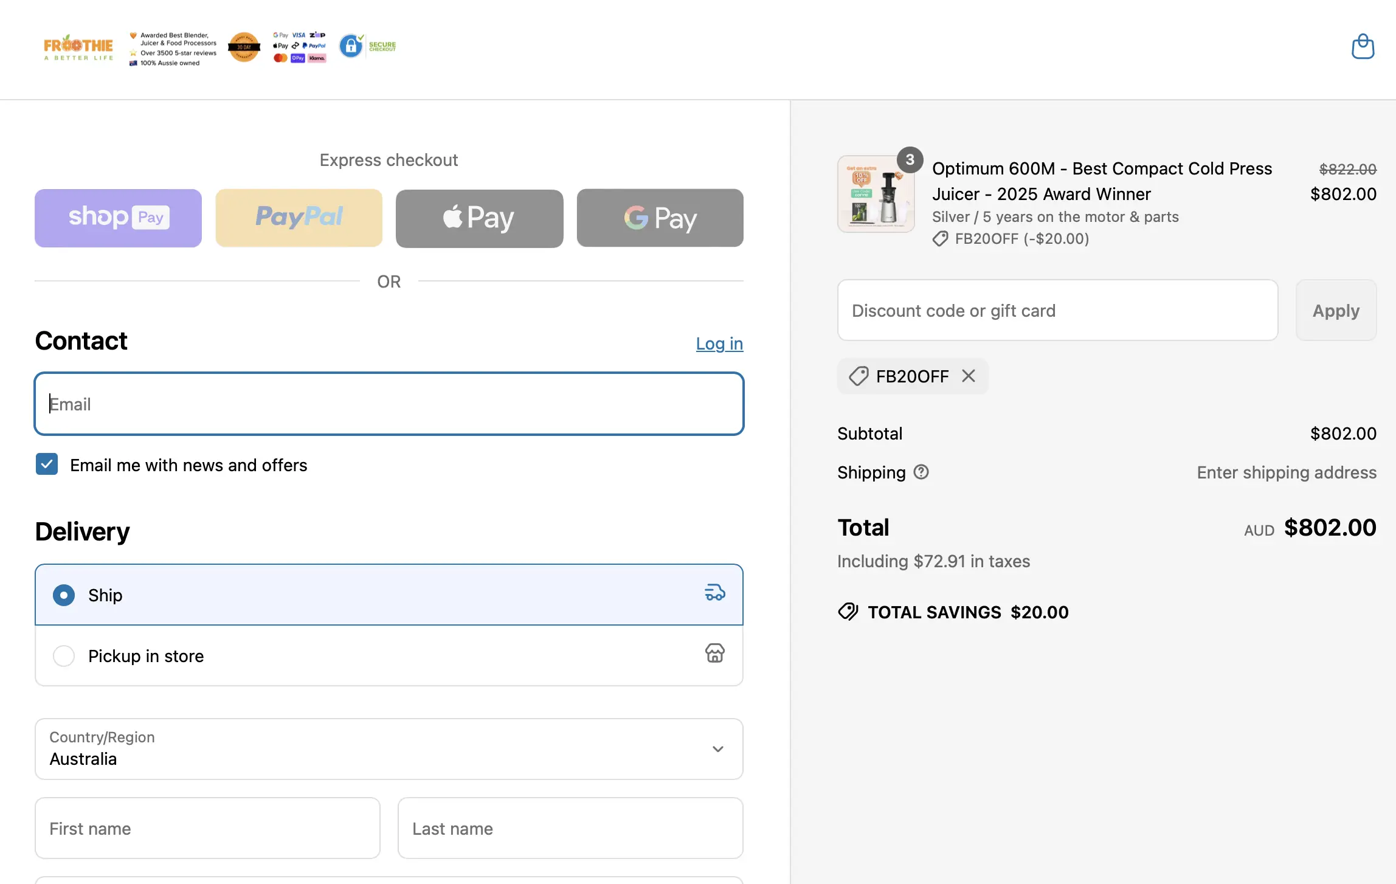Viewport: 1396px width, 884px height.
Task: Click the Express checkout heading
Action: click(x=389, y=160)
